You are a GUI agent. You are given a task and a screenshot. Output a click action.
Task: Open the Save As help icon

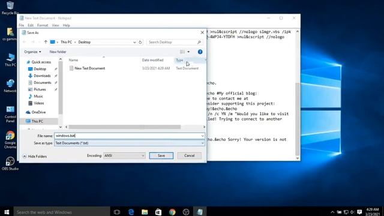click(200, 52)
